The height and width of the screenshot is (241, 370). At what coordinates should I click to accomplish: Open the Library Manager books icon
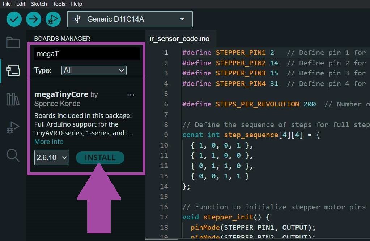(13, 99)
